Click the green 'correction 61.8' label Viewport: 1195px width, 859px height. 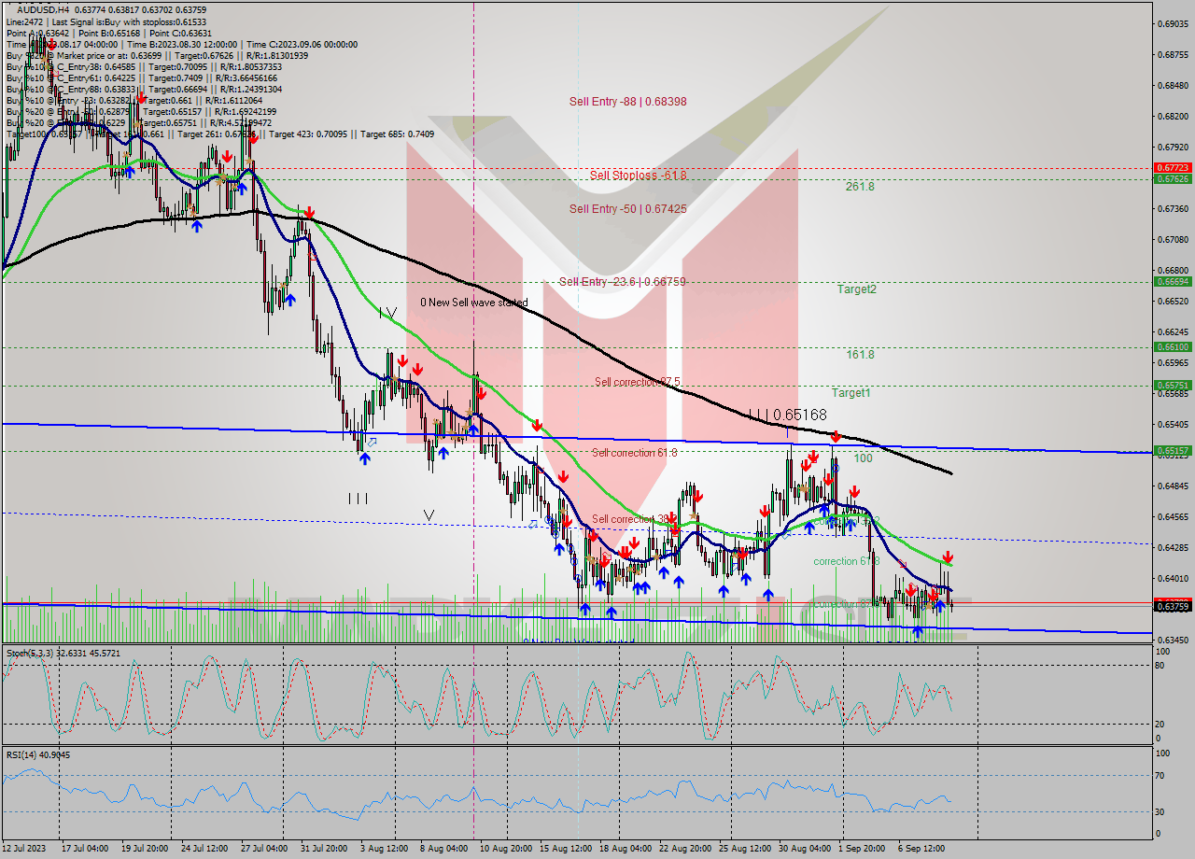846,561
